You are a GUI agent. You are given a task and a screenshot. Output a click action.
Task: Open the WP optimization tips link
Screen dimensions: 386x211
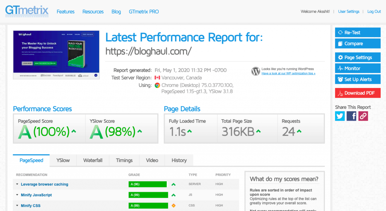[x=288, y=73]
